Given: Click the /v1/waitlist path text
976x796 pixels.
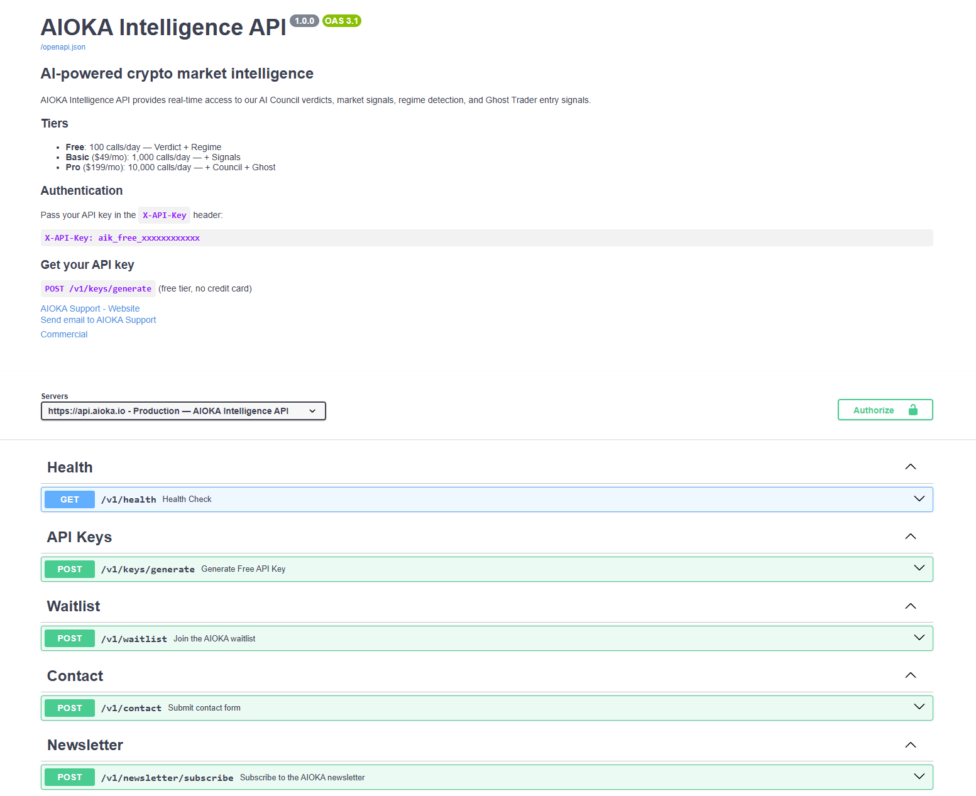Looking at the screenshot, I should (134, 639).
